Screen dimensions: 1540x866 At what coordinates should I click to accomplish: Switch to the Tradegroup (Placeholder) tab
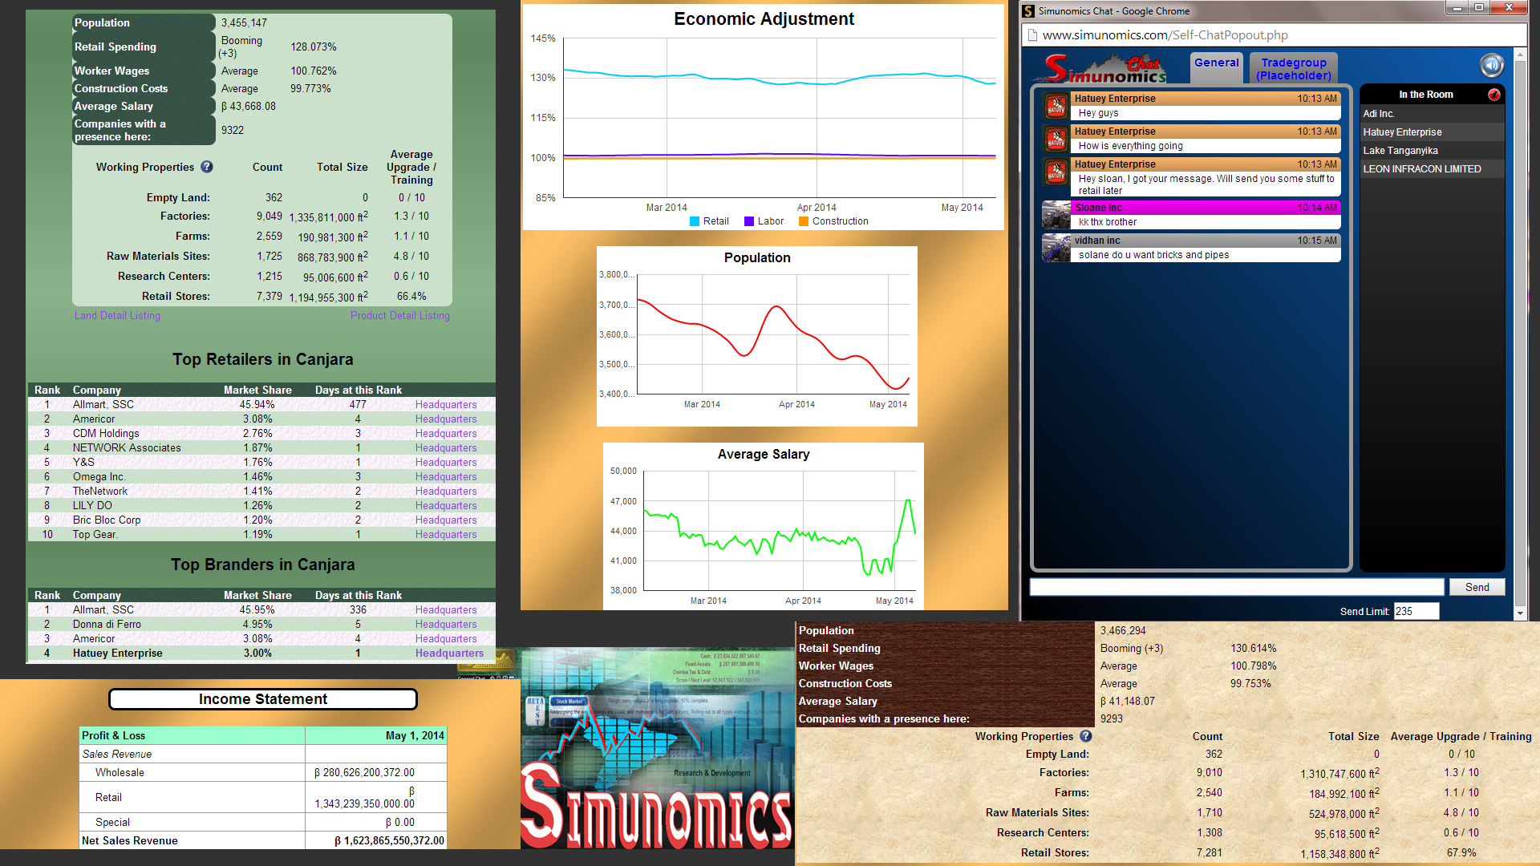coord(1293,67)
